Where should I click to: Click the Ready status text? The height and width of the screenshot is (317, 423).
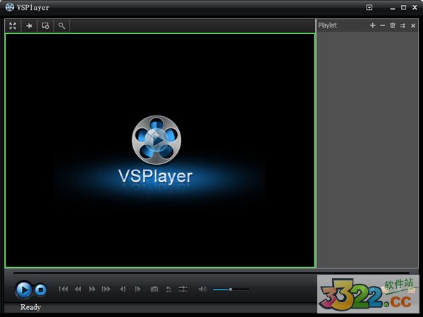30,307
